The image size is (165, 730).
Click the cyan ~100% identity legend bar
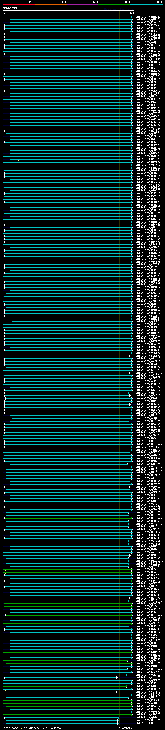146,5
